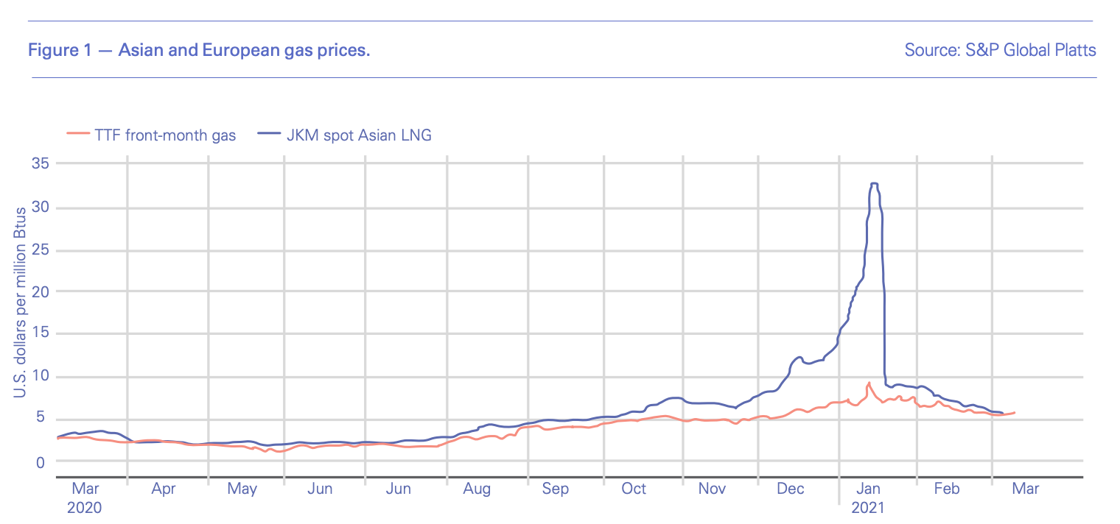Click the Source: S&P Global Platts text
This screenshot has width=1120, height=524.
click(x=1000, y=50)
